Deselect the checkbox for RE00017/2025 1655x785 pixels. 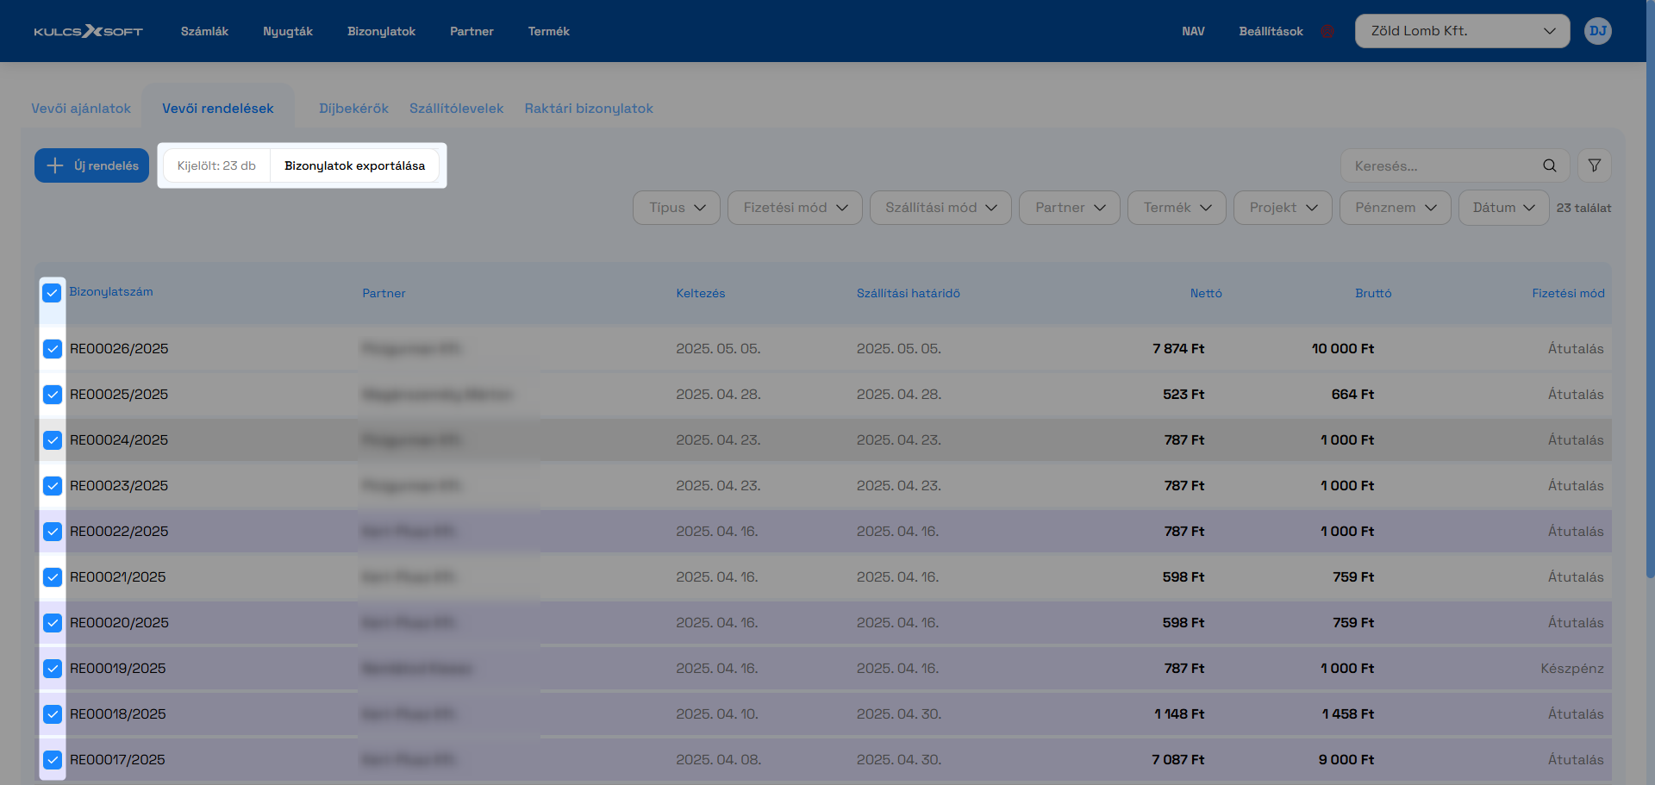[53, 760]
